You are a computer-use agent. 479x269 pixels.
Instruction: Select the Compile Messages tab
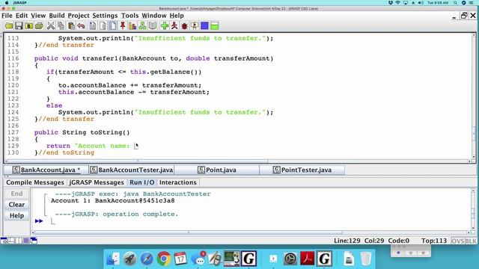pyautogui.click(x=35, y=182)
